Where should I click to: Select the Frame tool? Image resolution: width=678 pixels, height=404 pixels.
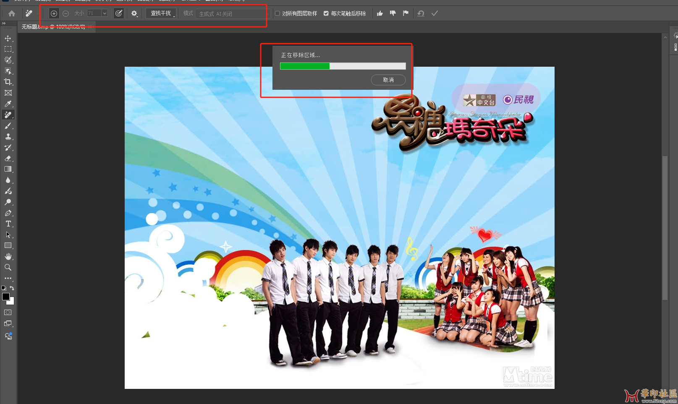8,93
